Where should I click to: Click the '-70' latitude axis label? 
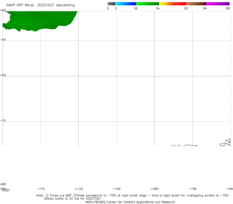click(3, 75)
